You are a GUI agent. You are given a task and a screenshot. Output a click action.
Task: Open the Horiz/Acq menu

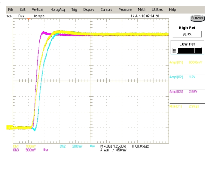pos(58,10)
